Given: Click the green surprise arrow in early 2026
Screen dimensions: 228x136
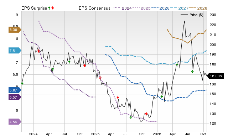Looking at the screenshot, I should point(162,96).
